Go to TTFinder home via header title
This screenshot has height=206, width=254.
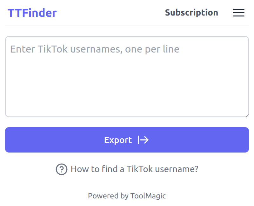tap(32, 13)
